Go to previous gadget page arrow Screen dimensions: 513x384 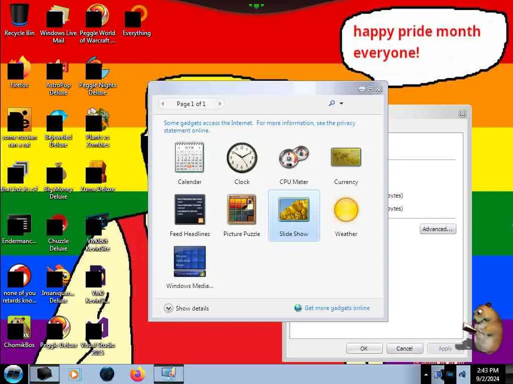pyautogui.click(x=163, y=104)
